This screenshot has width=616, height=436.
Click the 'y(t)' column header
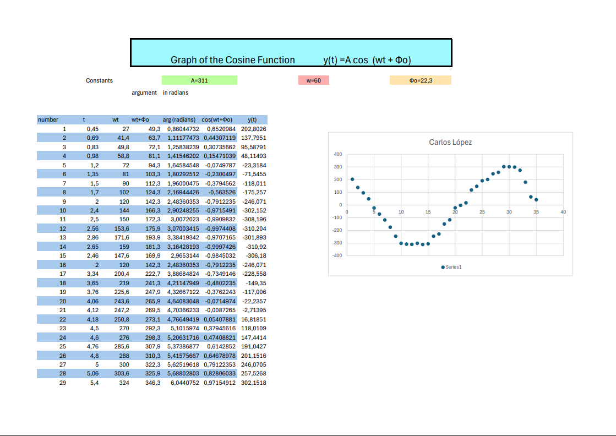tap(252, 120)
